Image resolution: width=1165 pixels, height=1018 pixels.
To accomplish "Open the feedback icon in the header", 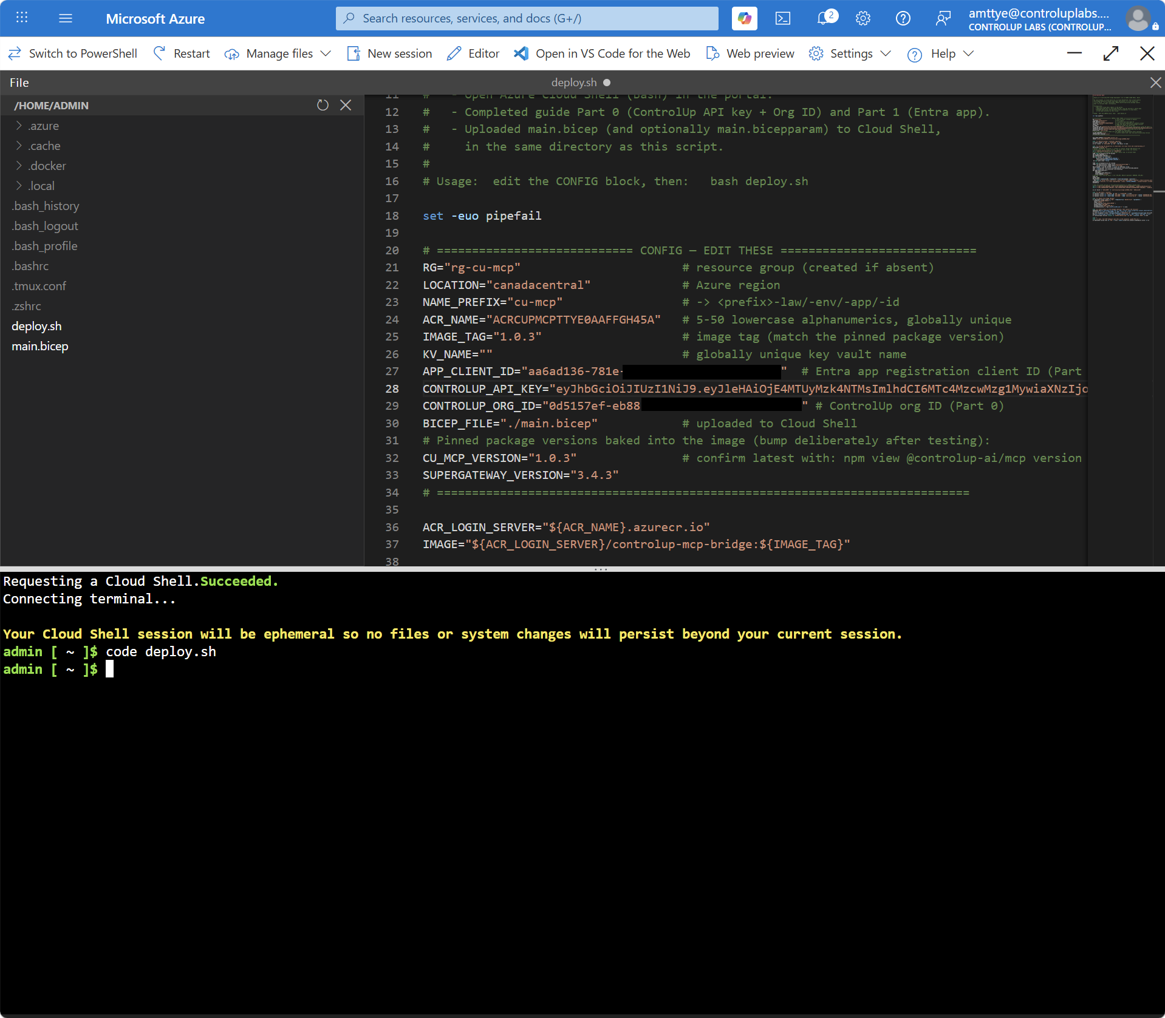I will click(x=943, y=18).
